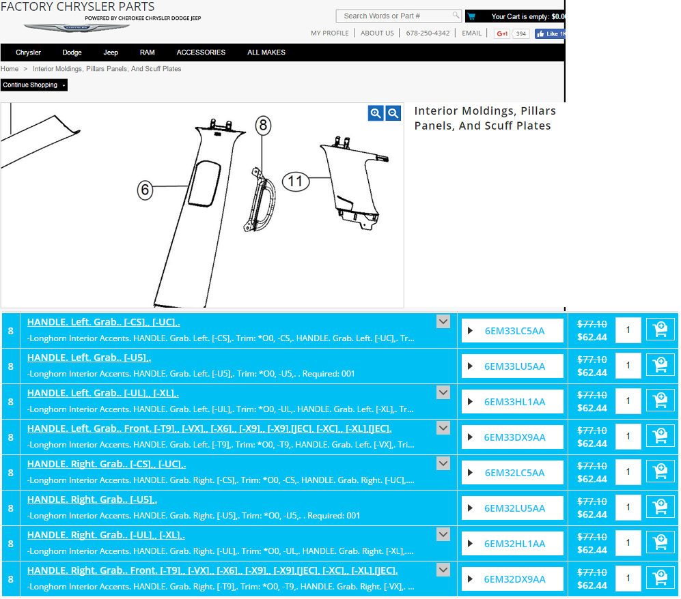This screenshot has height=599, width=681.
Task: Open the Jeep menu
Action: 111,53
